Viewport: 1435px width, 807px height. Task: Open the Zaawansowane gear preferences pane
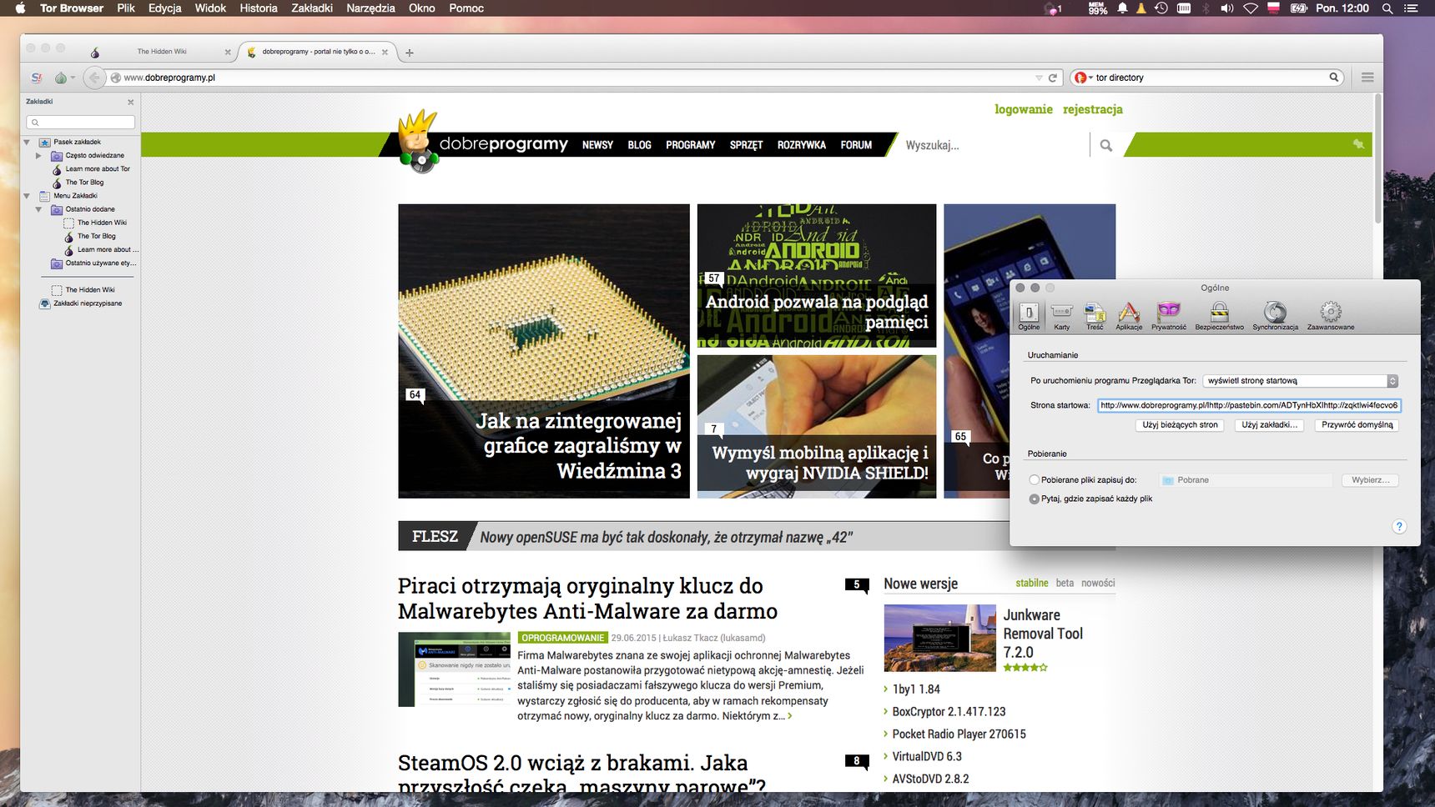(1331, 316)
